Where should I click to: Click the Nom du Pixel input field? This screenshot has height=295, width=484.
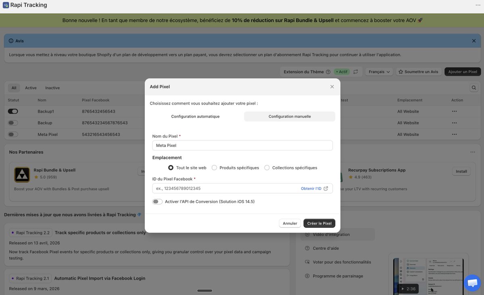pyautogui.click(x=242, y=145)
